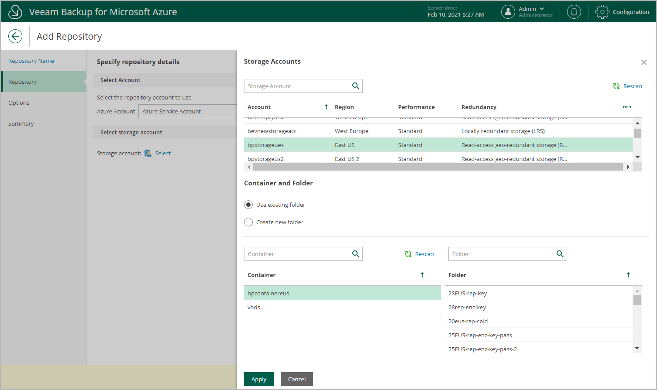The image size is (657, 390).
Task: Click Folder search magnifier icon
Action: click(x=560, y=254)
